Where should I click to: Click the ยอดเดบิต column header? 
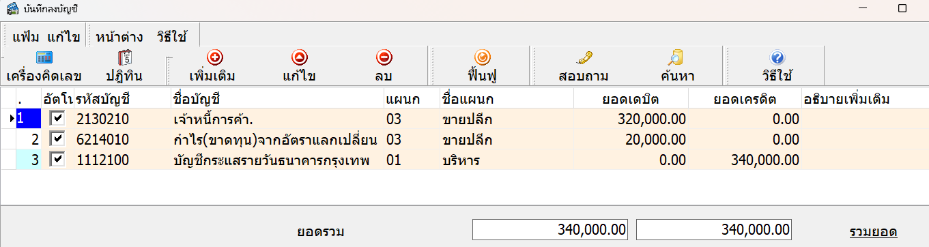[x=631, y=99]
